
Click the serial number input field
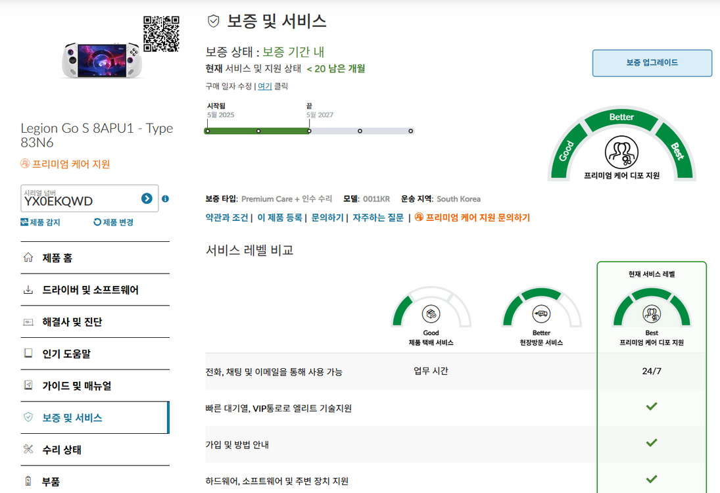pos(79,200)
